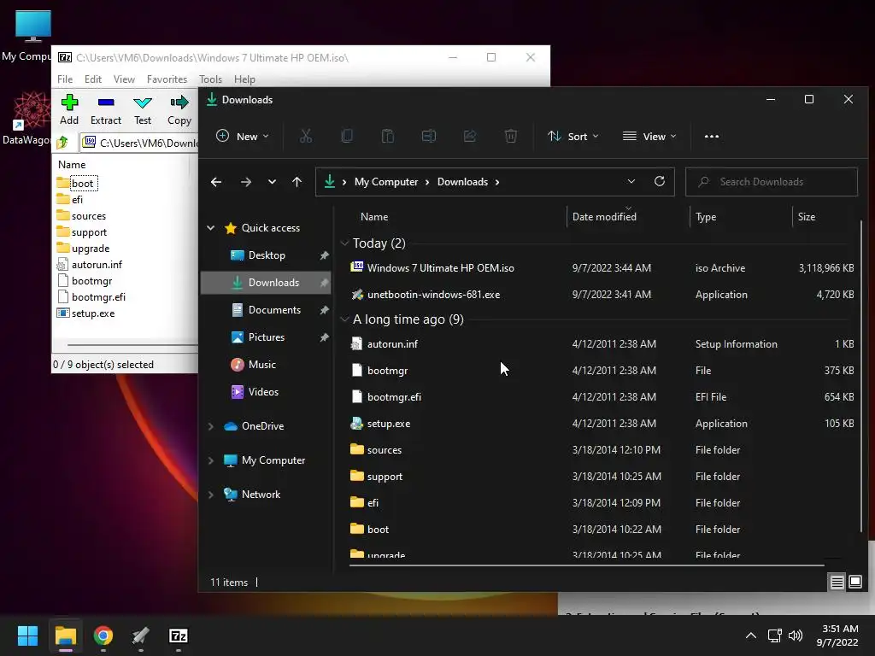Go forward with the right arrow

[245, 182]
